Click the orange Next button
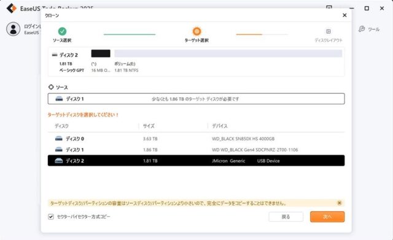The width and height of the screenshot is (393, 240). [x=327, y=217]
